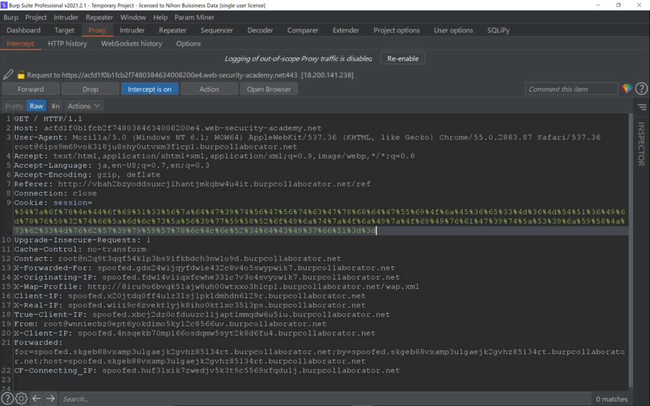This screenshot has height=406, width=650.
Task: Click the Re-enable logging button
Action: tap(403, 58)
